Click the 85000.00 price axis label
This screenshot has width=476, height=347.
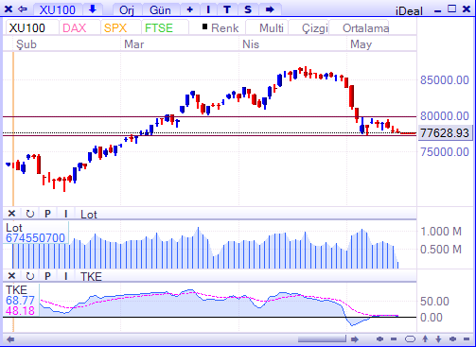pyautogui.click(x=444, y=80)
